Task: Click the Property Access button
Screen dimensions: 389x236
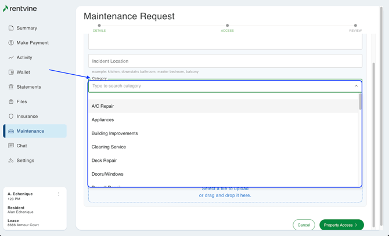Action: point(341,225)
